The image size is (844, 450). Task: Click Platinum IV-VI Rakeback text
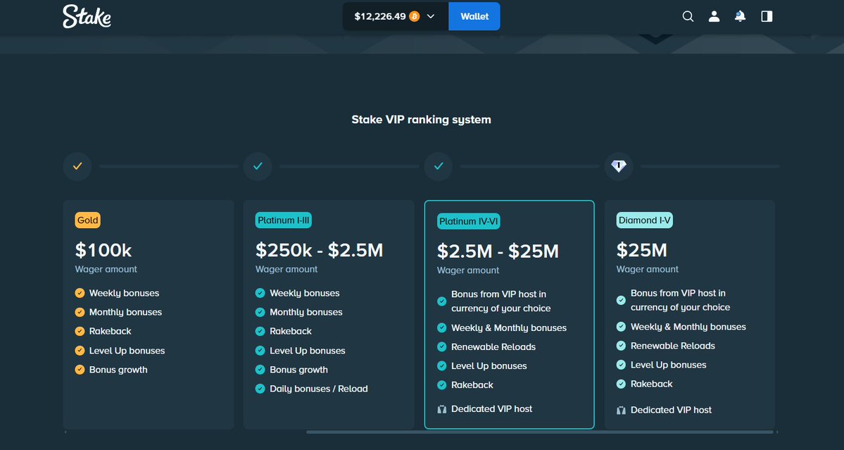click(472, 385)
